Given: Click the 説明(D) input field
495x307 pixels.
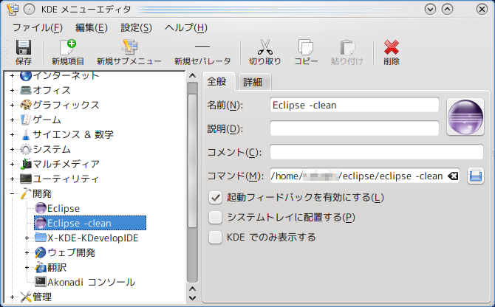Looking at the screenshot, I should [355, 128].
